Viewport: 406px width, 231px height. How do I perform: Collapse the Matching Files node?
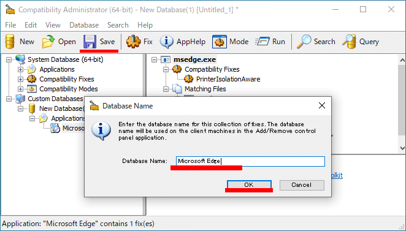click(166, 89)
